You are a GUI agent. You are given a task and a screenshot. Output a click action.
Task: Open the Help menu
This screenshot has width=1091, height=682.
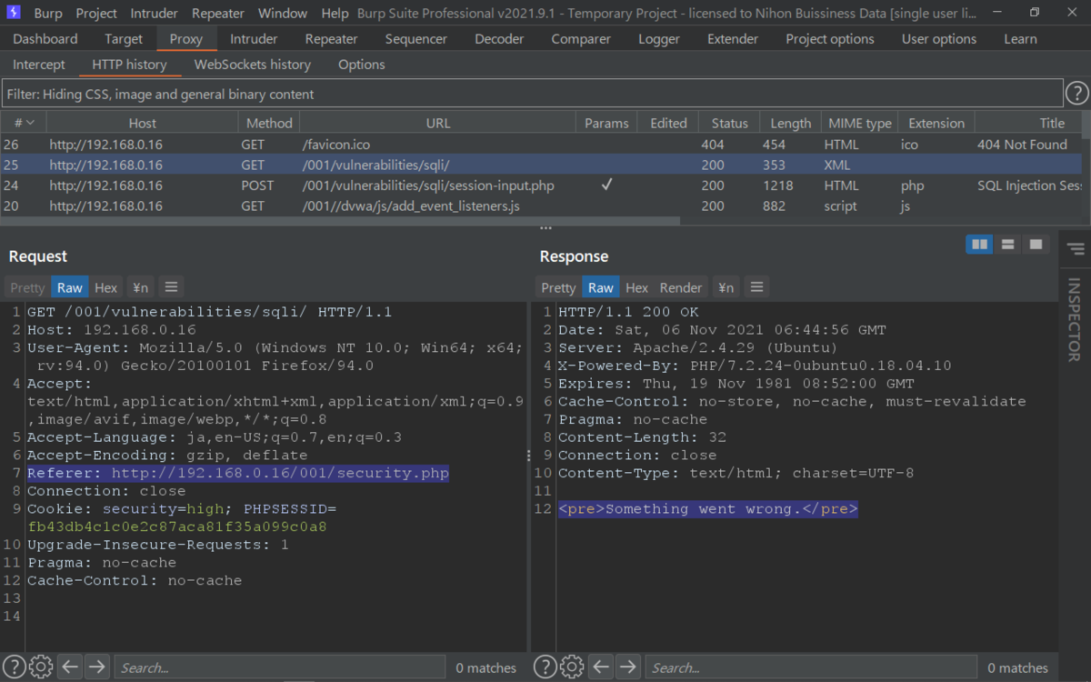point(335,13)
